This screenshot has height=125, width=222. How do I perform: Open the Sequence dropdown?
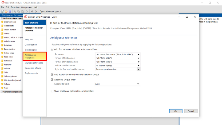118,54
